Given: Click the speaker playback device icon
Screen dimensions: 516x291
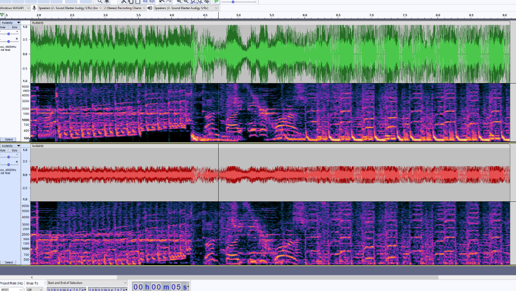Looking at the screenshot, I should (150, 8).
